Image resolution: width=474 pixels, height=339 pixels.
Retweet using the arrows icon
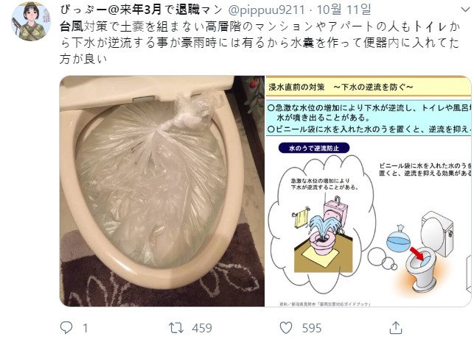[176, 328]
